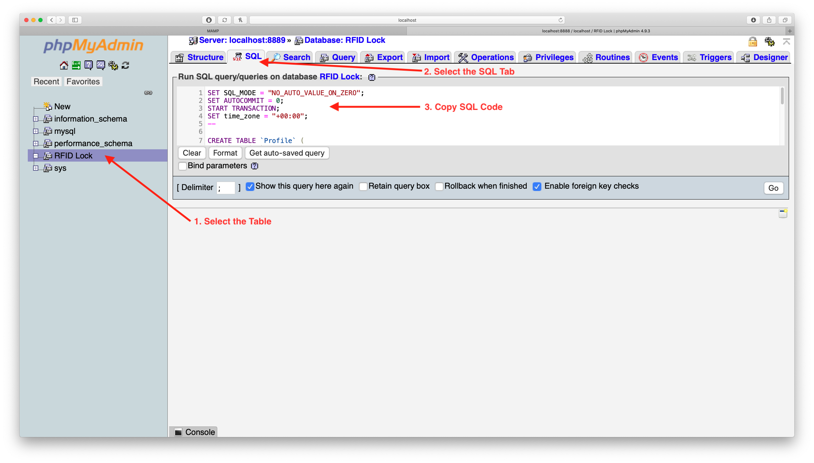Open the Privileges tab

click(x=548, y=57)
